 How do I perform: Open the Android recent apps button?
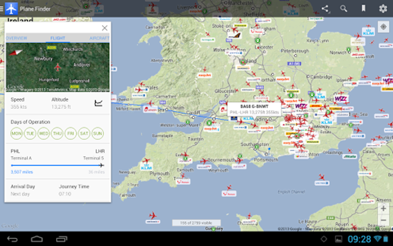click(62, 239)
